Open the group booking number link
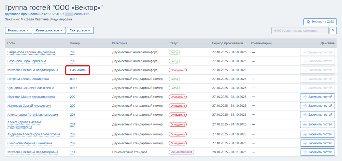This screenshot has width=342, height=161. click(47, 14)
